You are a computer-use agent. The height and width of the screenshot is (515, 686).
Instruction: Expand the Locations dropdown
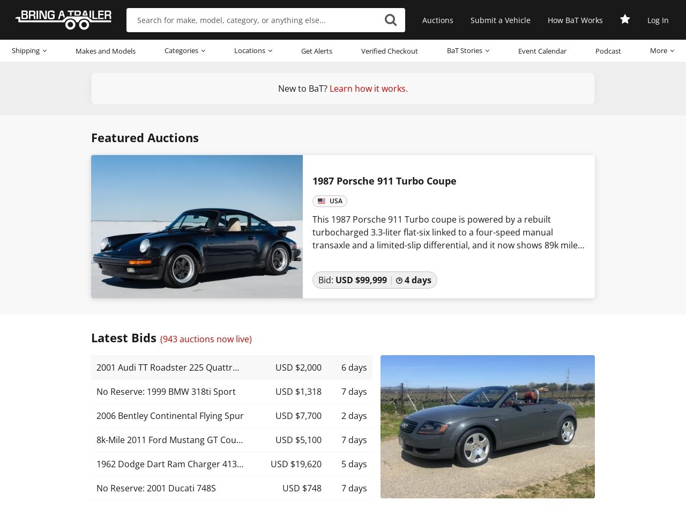(x=253, y=50)
